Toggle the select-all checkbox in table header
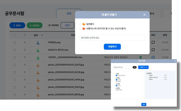 [x=14, y=35]
